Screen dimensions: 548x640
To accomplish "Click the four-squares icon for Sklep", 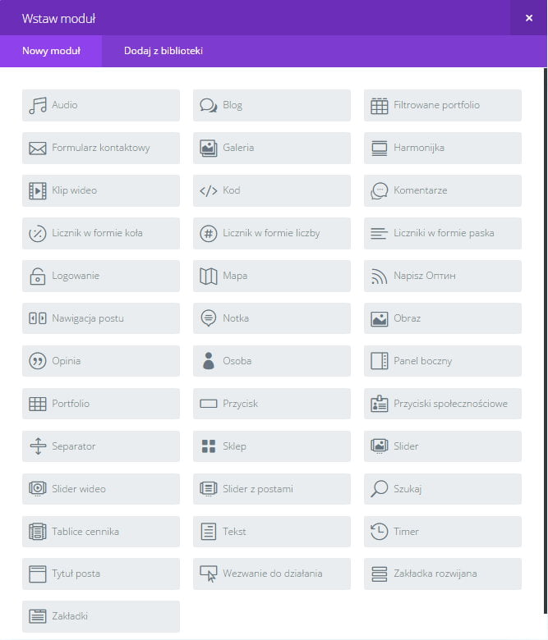I will (209, 446).
